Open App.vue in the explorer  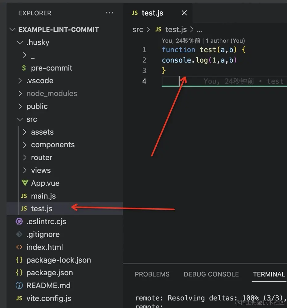click(45, 183)
